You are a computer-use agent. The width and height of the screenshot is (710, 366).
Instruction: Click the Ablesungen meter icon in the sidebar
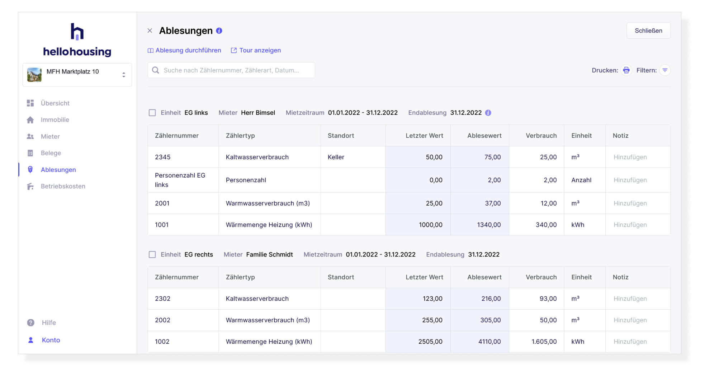[x=31, y=169]
